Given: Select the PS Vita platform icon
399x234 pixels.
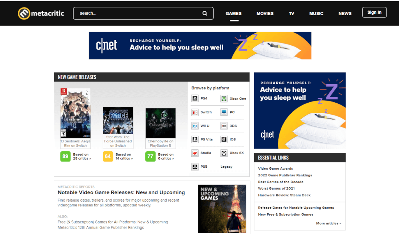Looking at the screenshot, I should (195, 139).
